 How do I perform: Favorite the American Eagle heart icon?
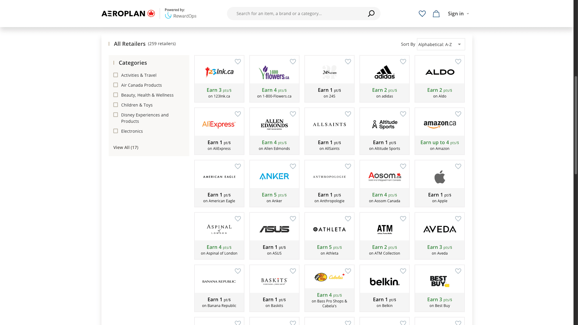tap(238, 166)
